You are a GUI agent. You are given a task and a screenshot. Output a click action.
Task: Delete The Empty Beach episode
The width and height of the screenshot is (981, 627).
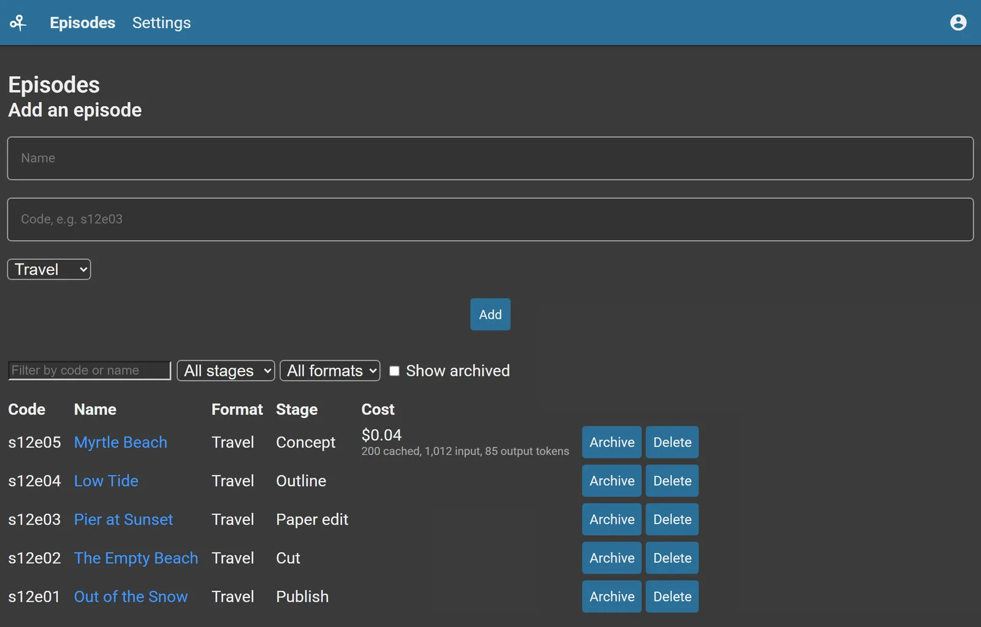[x=672, y=558]
